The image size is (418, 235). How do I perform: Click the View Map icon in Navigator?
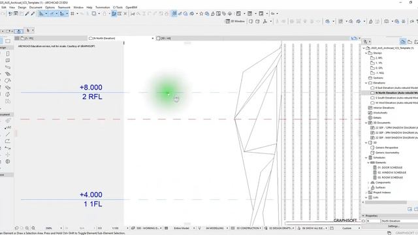(410, 42)
